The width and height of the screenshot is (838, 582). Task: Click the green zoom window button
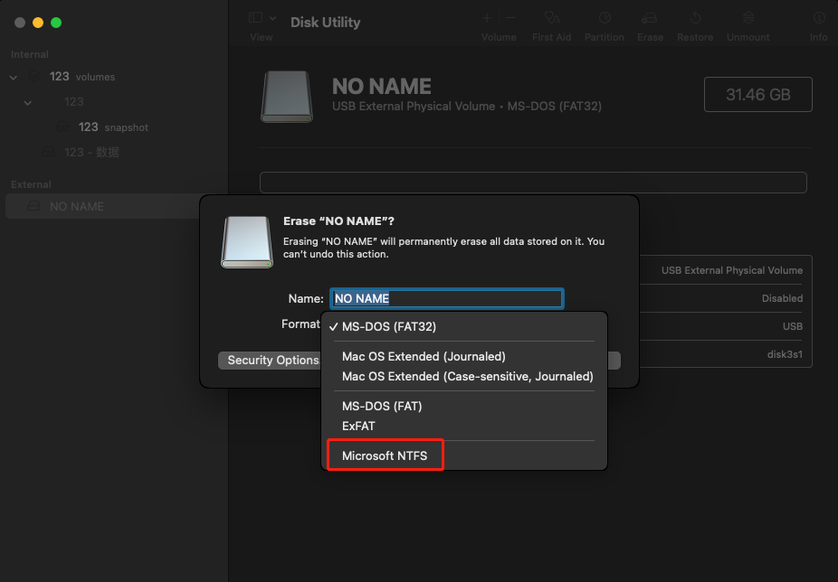coord(56,23)
